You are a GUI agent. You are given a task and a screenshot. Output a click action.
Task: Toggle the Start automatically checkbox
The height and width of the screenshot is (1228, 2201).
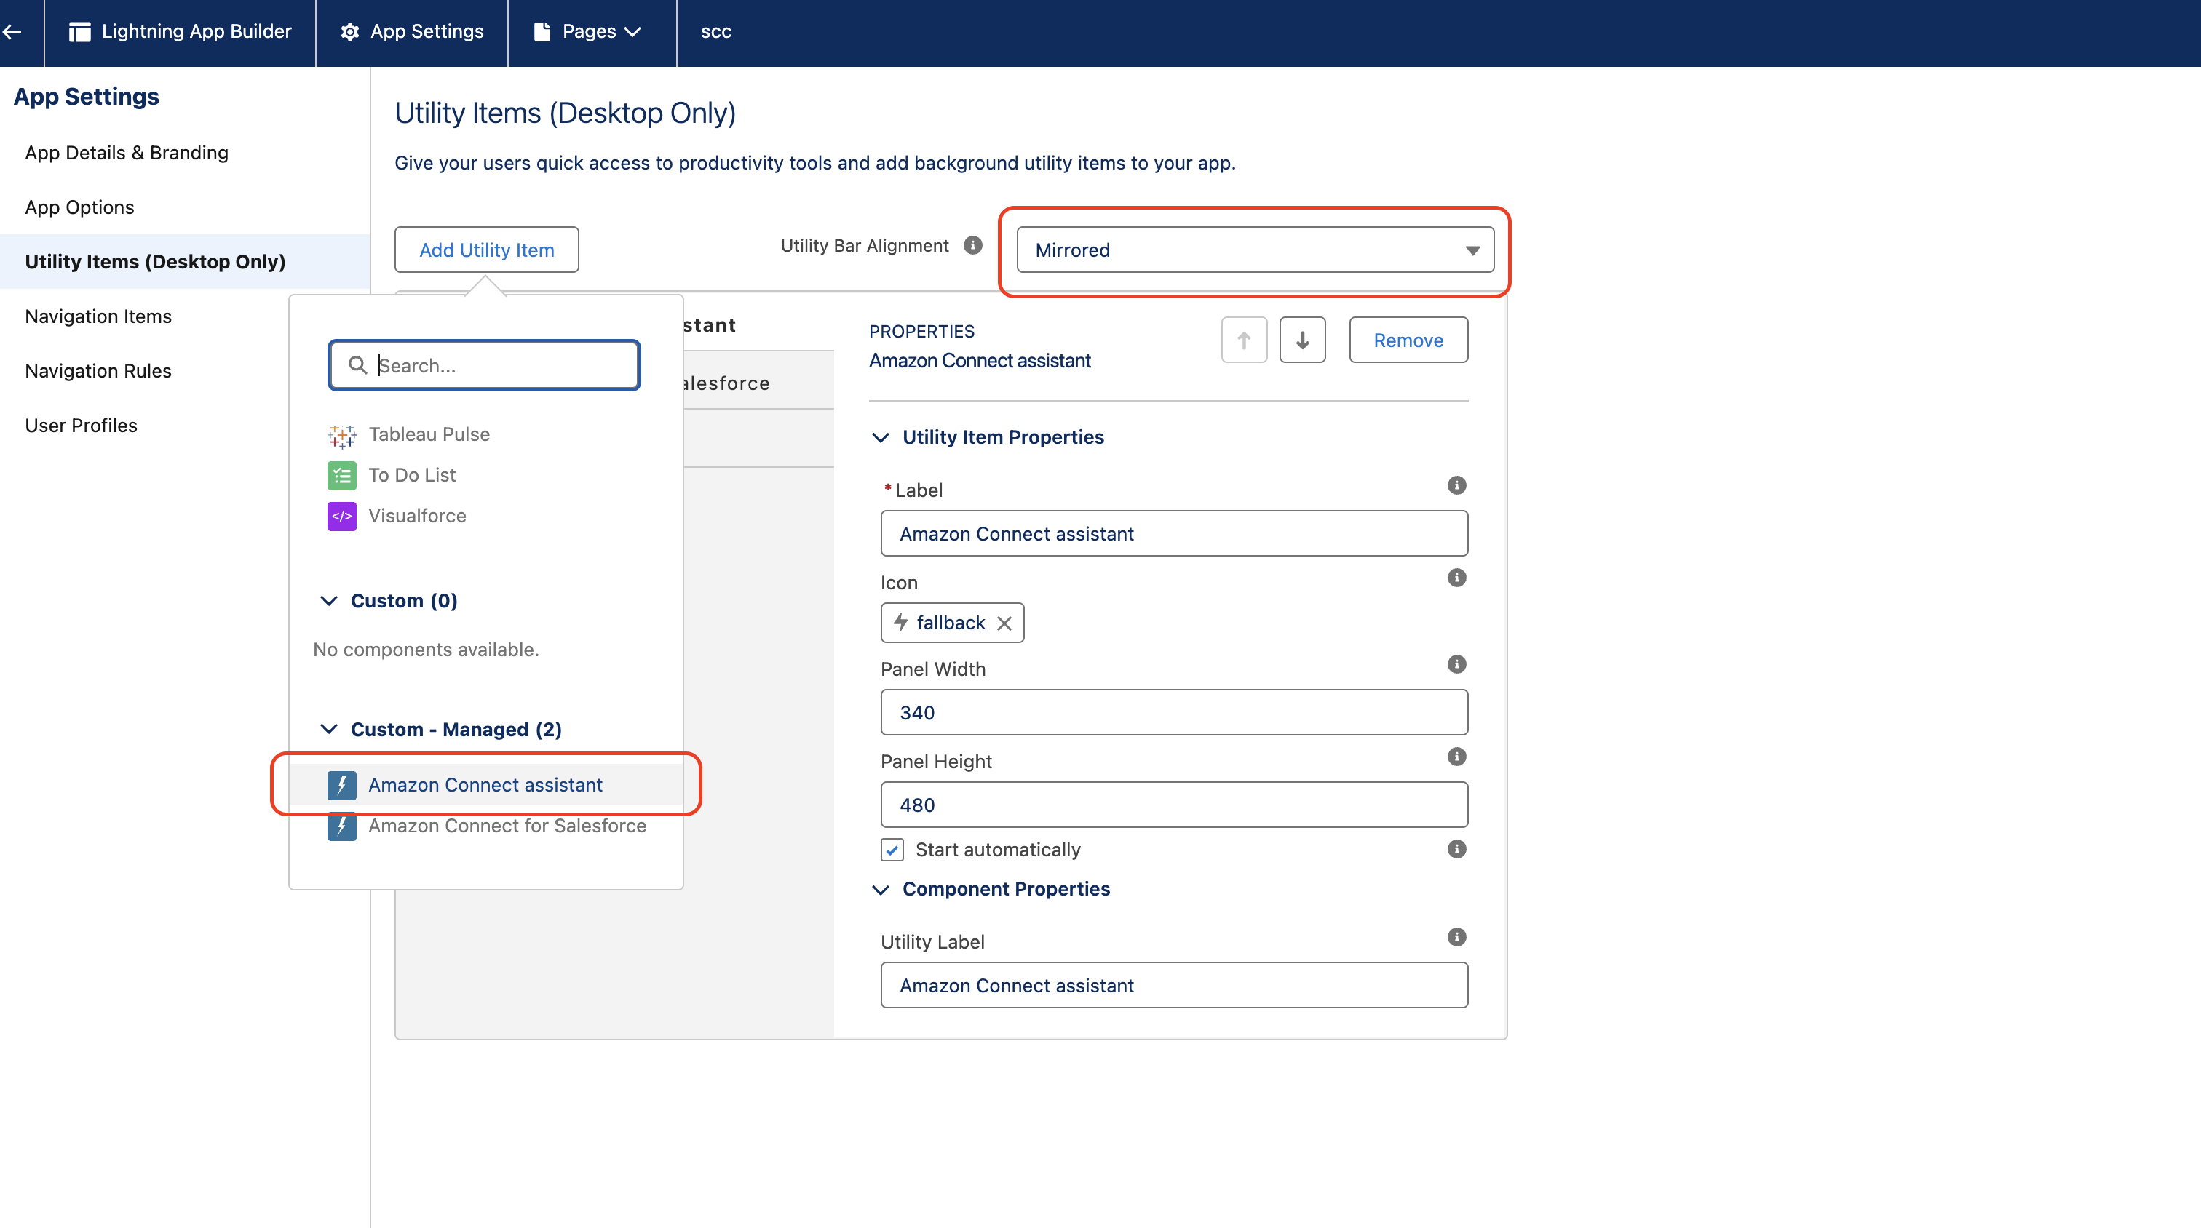(892, 850)
